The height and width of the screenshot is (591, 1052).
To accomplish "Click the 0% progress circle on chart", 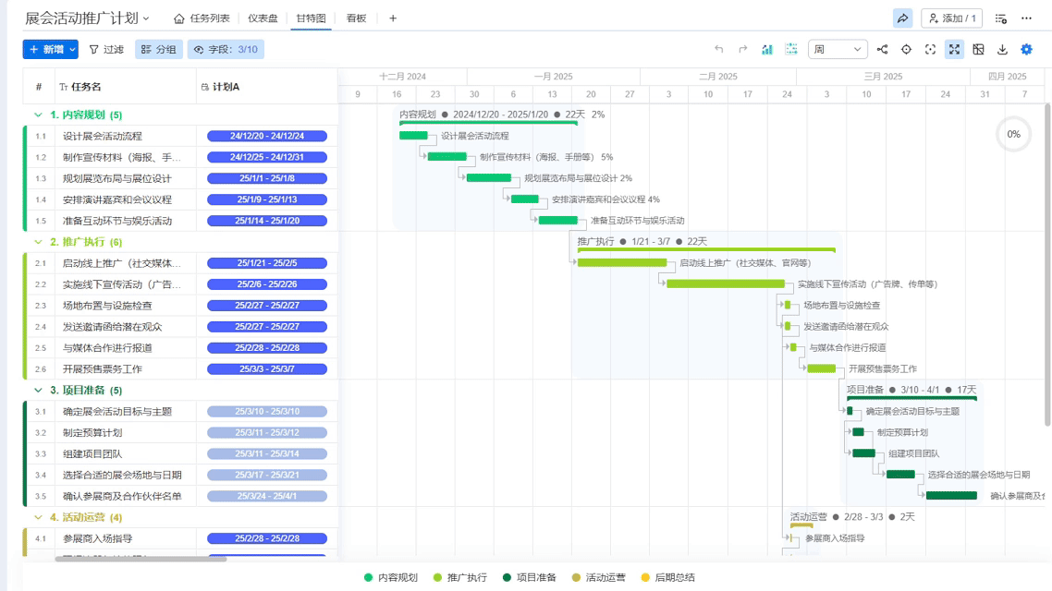I will 1013,134.
